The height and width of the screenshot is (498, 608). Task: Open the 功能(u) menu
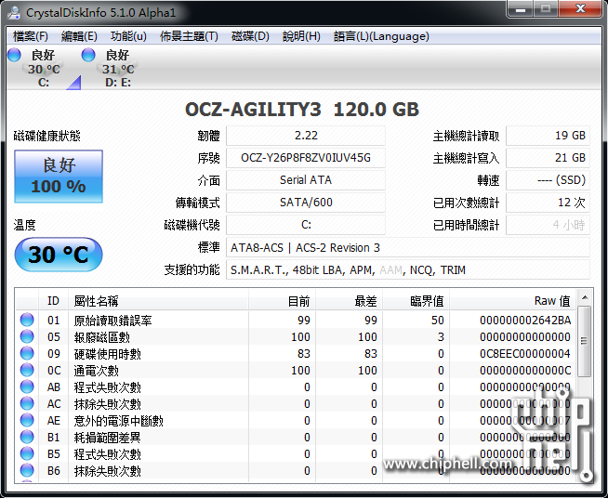[x=128, y=36]
